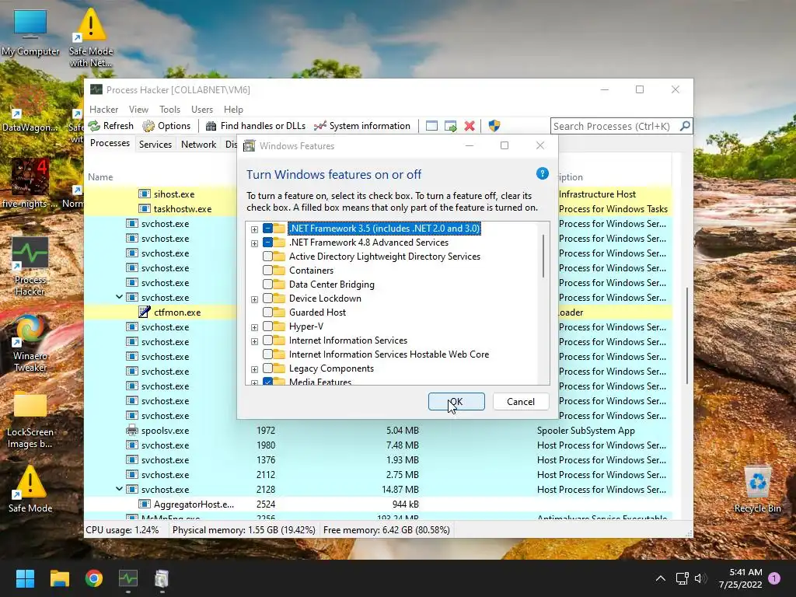Click the Windows Features help question icon
796x597 pixels.
542,174
